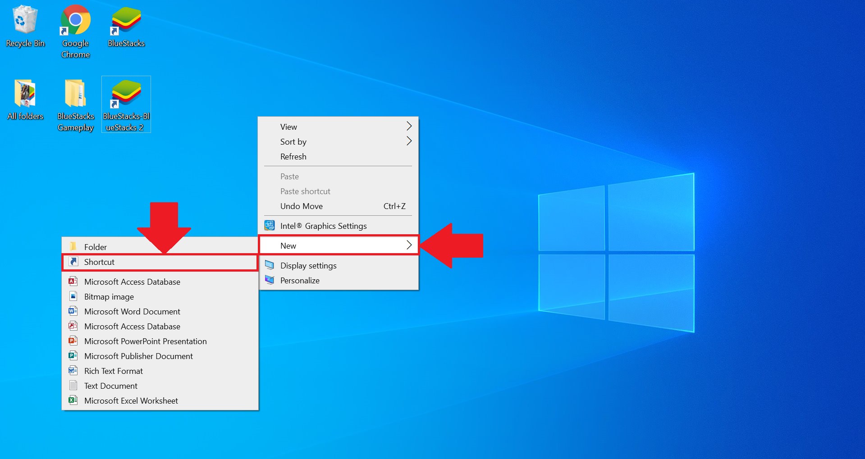Click the first Access Database file icon
Viewport: 865px width, 459px height.
[73, 282]
